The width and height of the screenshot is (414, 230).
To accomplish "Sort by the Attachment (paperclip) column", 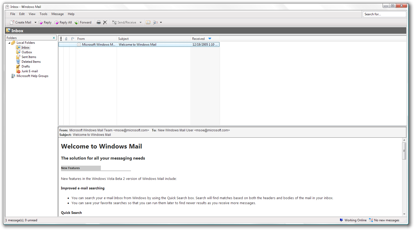I will 66,39.
